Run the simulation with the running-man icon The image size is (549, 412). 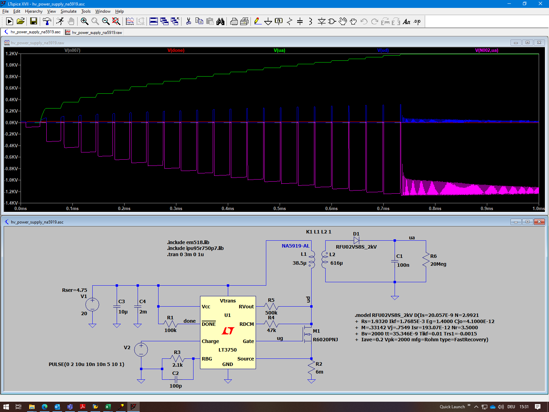click(60, 21)
